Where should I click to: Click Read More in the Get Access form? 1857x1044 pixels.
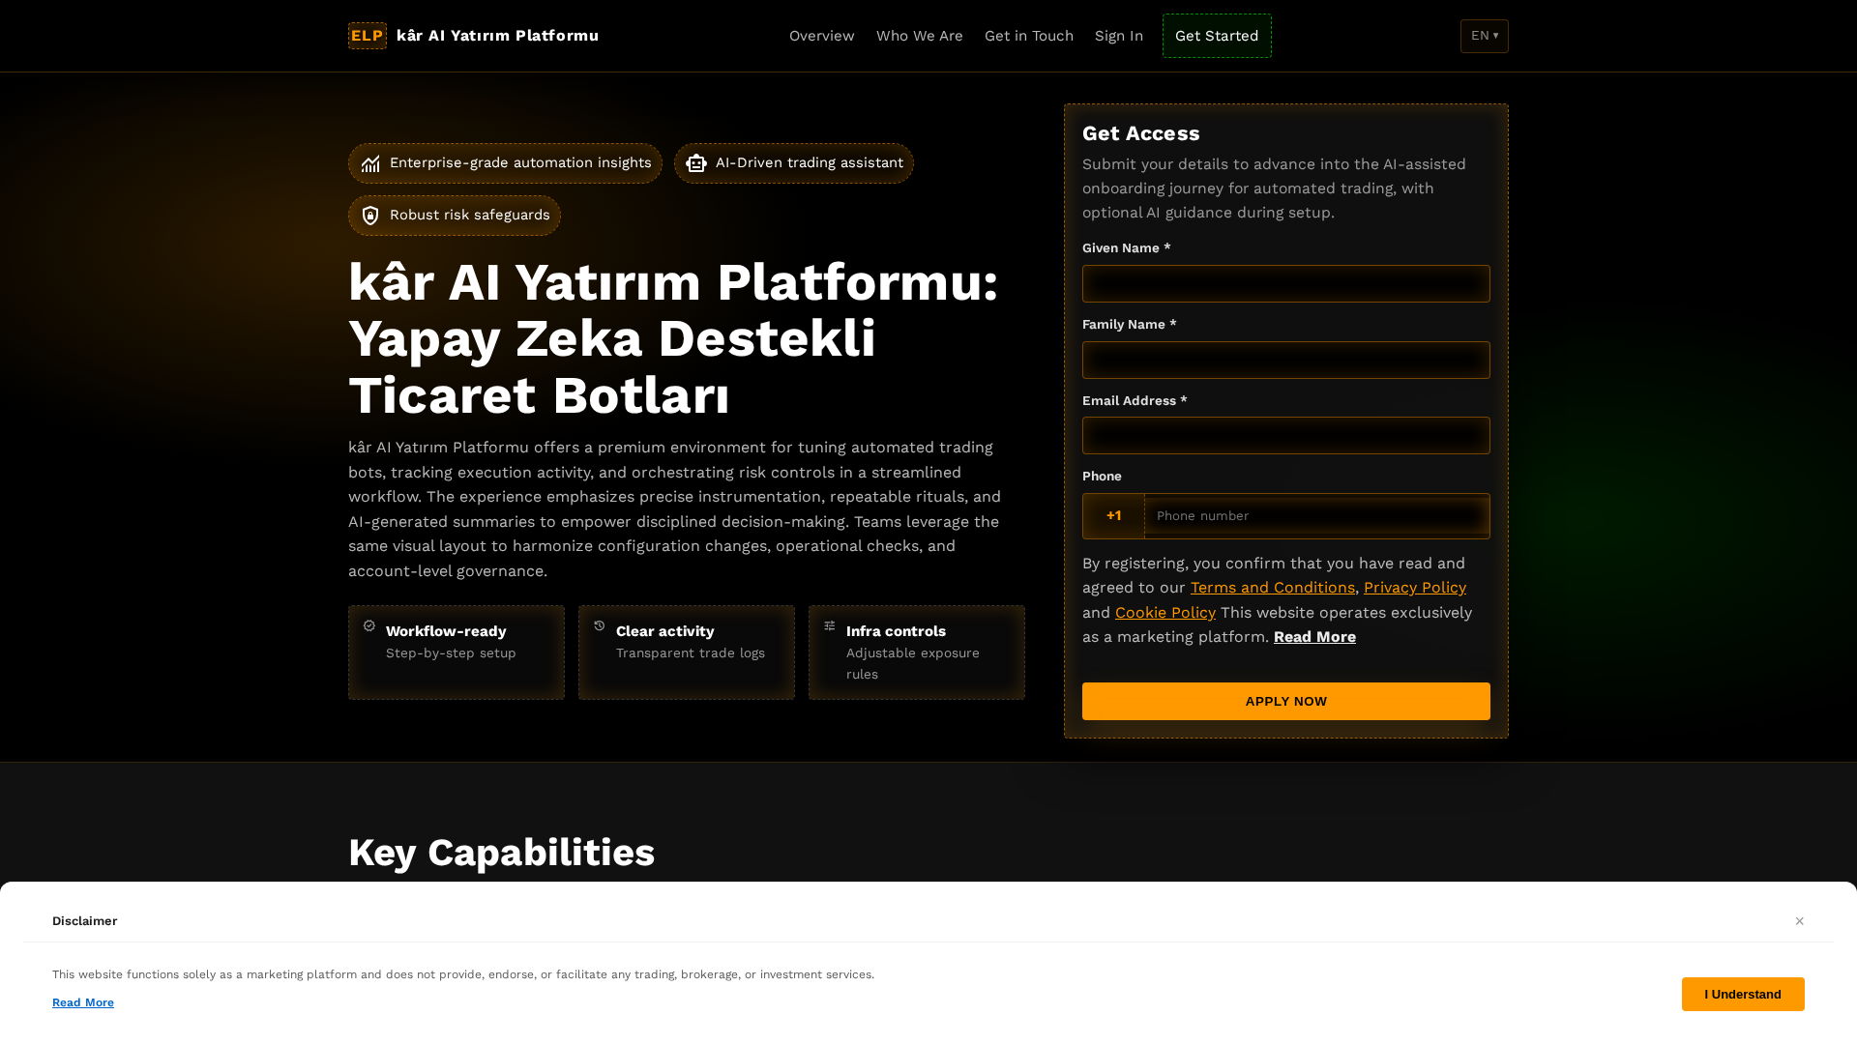1314,637
